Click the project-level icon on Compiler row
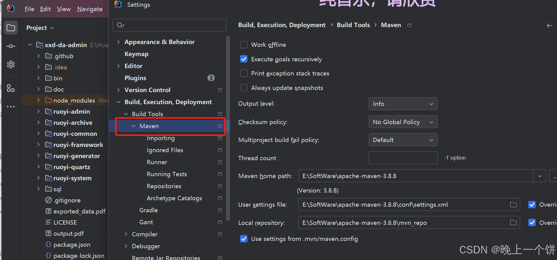557x260 pixels. click(x=220, y=234)
